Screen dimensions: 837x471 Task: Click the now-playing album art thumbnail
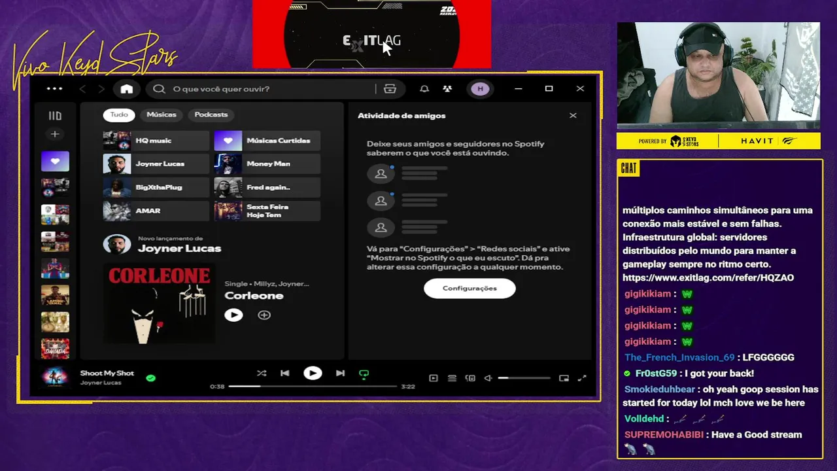(55, 377)
